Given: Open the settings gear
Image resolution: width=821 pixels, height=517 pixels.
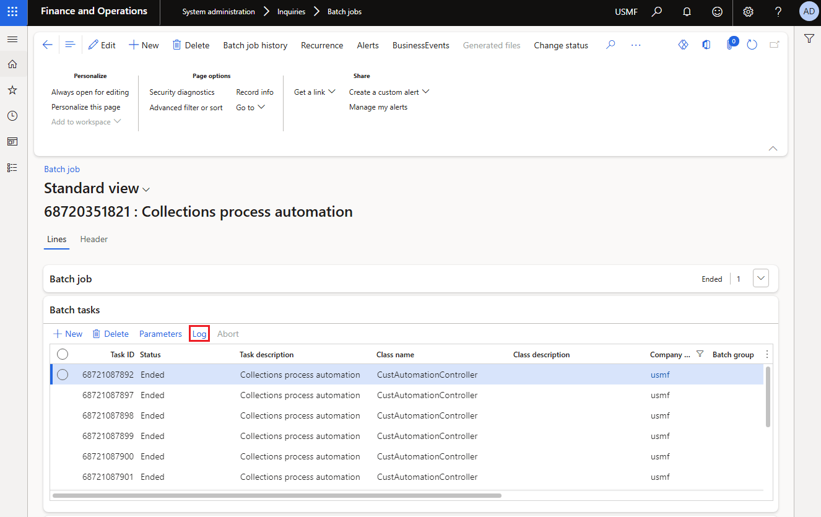Looking at the screenshot, I should 748,12.
